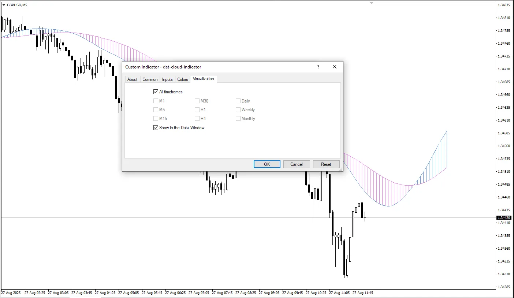
Task: Switch to the About tab
Action: coord(133,79)
